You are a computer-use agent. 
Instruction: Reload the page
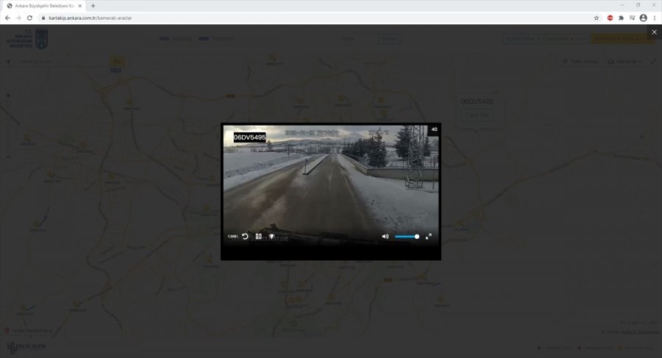[x=29, y=18]
